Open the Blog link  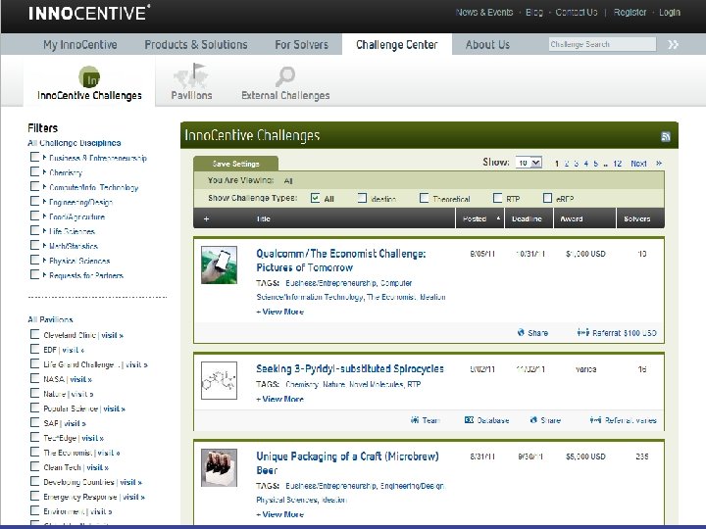(534, 13)
